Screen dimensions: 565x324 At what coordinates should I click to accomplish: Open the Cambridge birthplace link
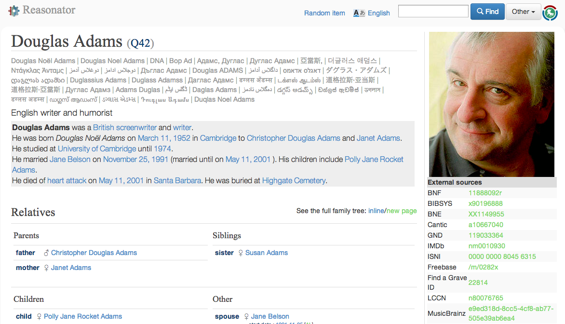218,138
